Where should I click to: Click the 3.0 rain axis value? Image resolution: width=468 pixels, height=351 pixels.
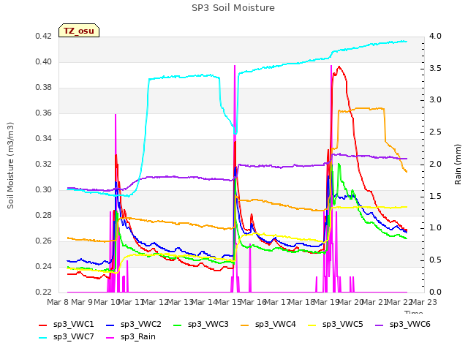point(435,100)
